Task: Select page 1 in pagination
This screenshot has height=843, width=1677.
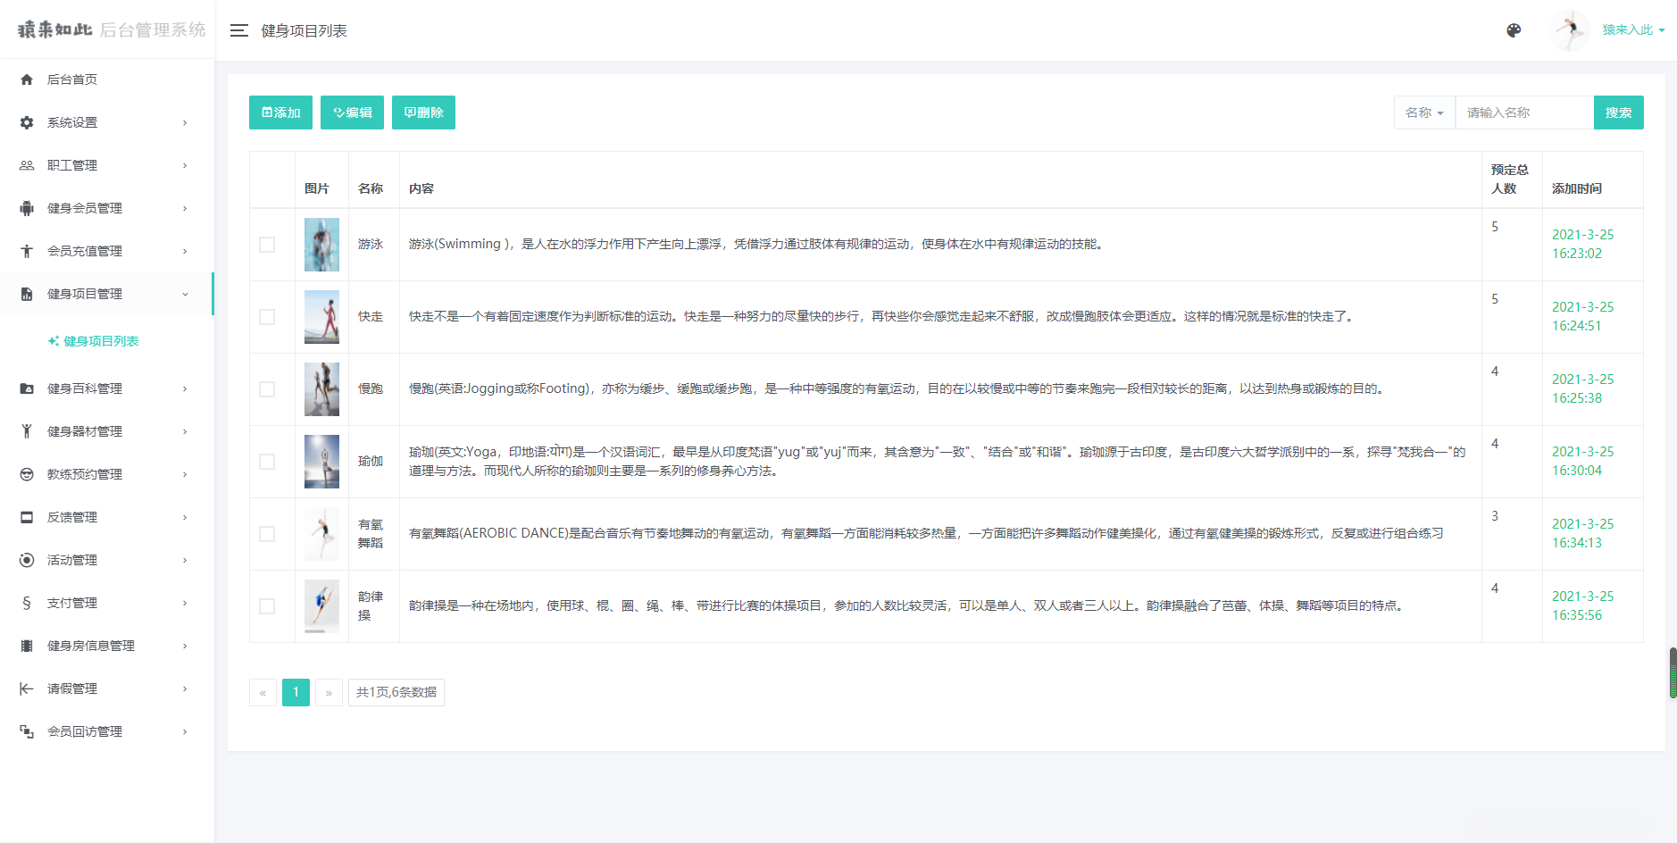Action: 296,693
